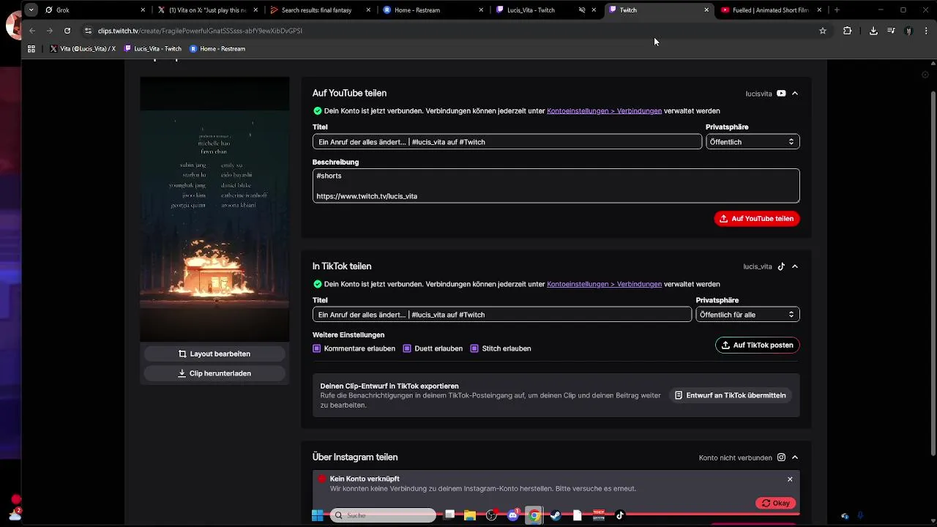Screen dimensions: 937x527
Task: Toggle Stitch erlauben checkbox
Action: click(x=474, y=348)
